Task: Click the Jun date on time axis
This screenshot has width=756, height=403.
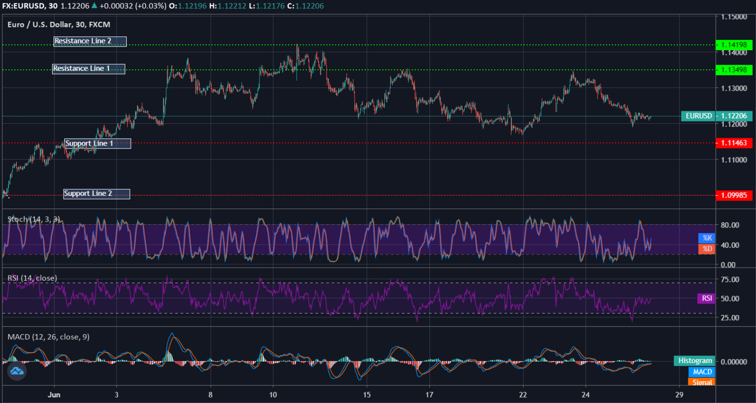Action: (x=54, y=395)
